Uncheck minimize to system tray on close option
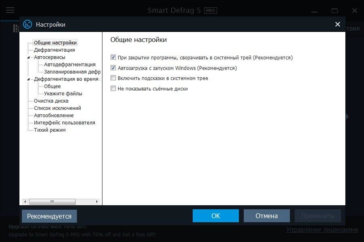 (113, 57)
